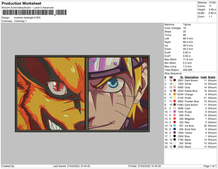
Task: Select the 'Left:' measurement label
Action: pyautogui.click(x=167, y=39)
